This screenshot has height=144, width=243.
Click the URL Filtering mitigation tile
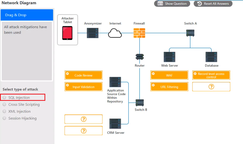[x=169, y=87]
